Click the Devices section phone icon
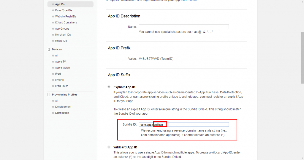Viewport: 304px width, 160px height. [49, 49]
